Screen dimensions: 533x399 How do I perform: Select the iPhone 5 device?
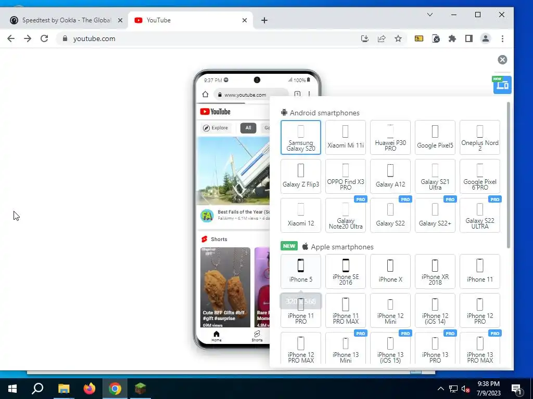click(x=301, y=271)
